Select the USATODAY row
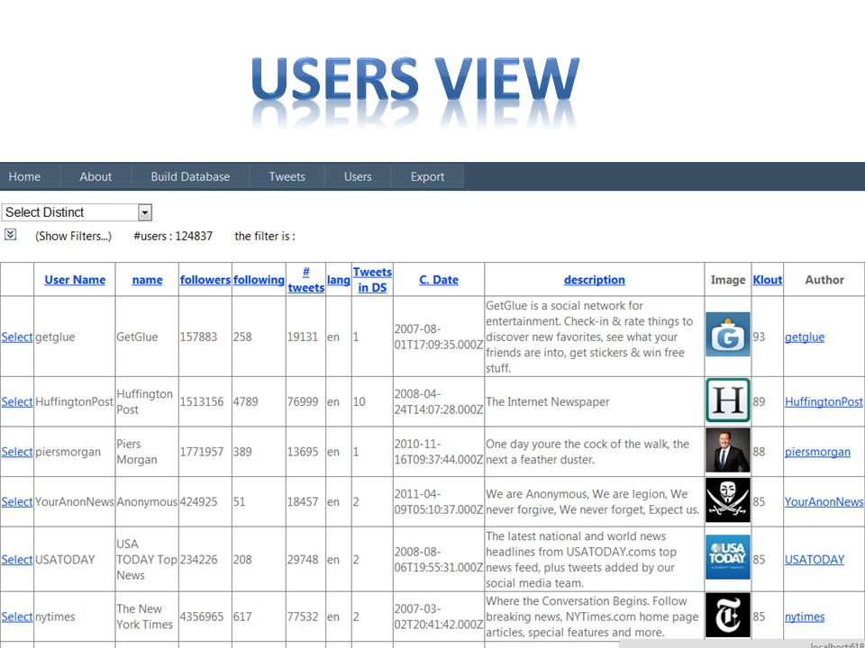 [17, 559]
